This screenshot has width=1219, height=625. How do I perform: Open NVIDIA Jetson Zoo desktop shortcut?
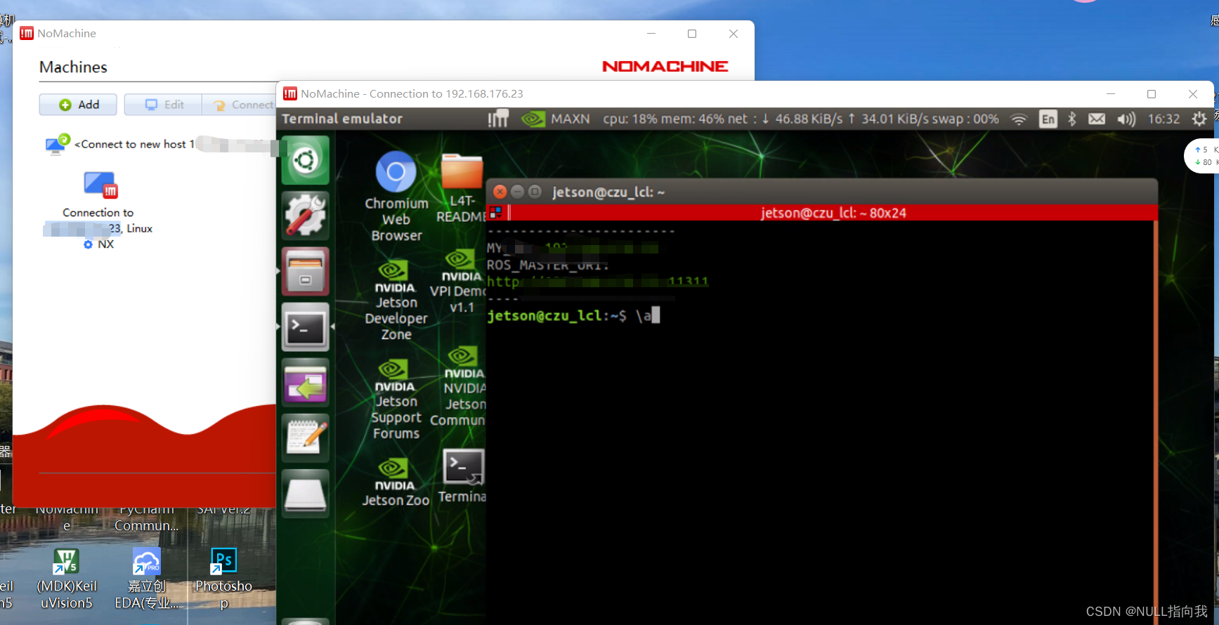pos(396,482)
